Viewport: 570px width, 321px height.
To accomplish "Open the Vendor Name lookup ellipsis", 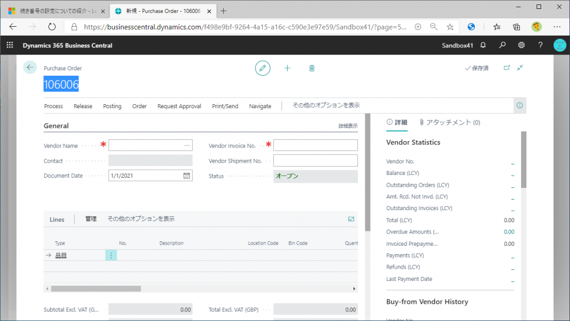I will point(187,145).
